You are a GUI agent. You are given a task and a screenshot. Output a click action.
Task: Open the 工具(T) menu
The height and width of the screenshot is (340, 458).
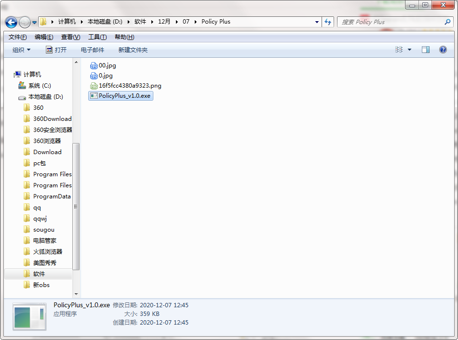pos(97,37)
